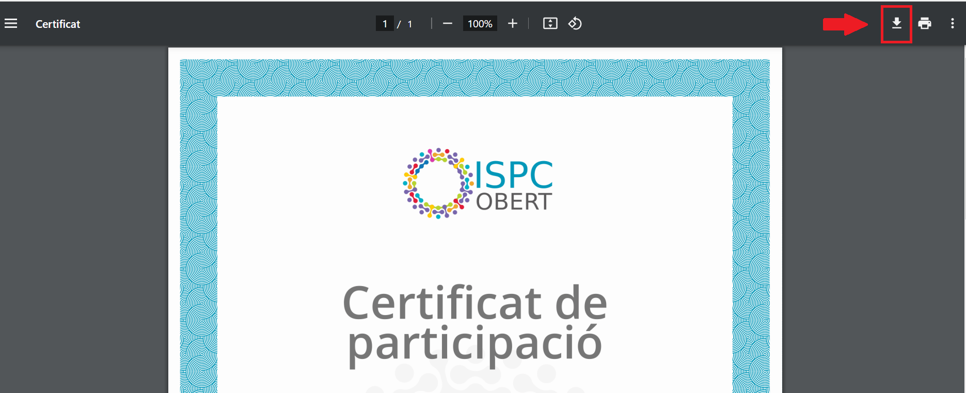Download the certificate PDF
The width and height of the screenshot is (966, 393).
pos(897,24)
